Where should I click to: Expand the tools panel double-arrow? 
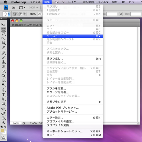(x=1, y=19)
